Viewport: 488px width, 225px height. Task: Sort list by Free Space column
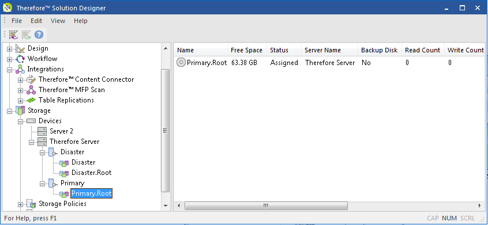click(247, 50)
